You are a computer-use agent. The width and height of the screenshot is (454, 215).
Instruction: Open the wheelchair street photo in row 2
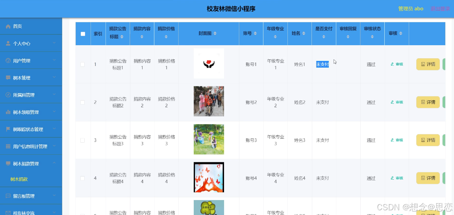[x=209, y=101]
